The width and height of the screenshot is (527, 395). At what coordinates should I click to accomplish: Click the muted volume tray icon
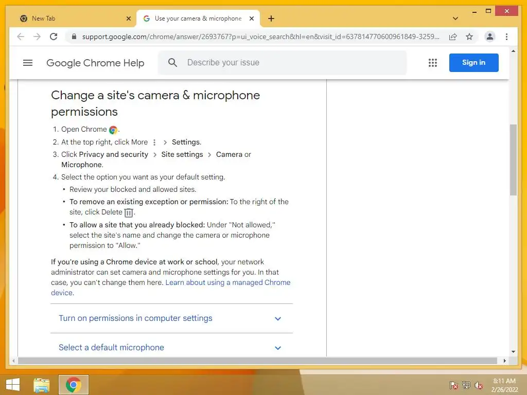(x=479, y=385)
